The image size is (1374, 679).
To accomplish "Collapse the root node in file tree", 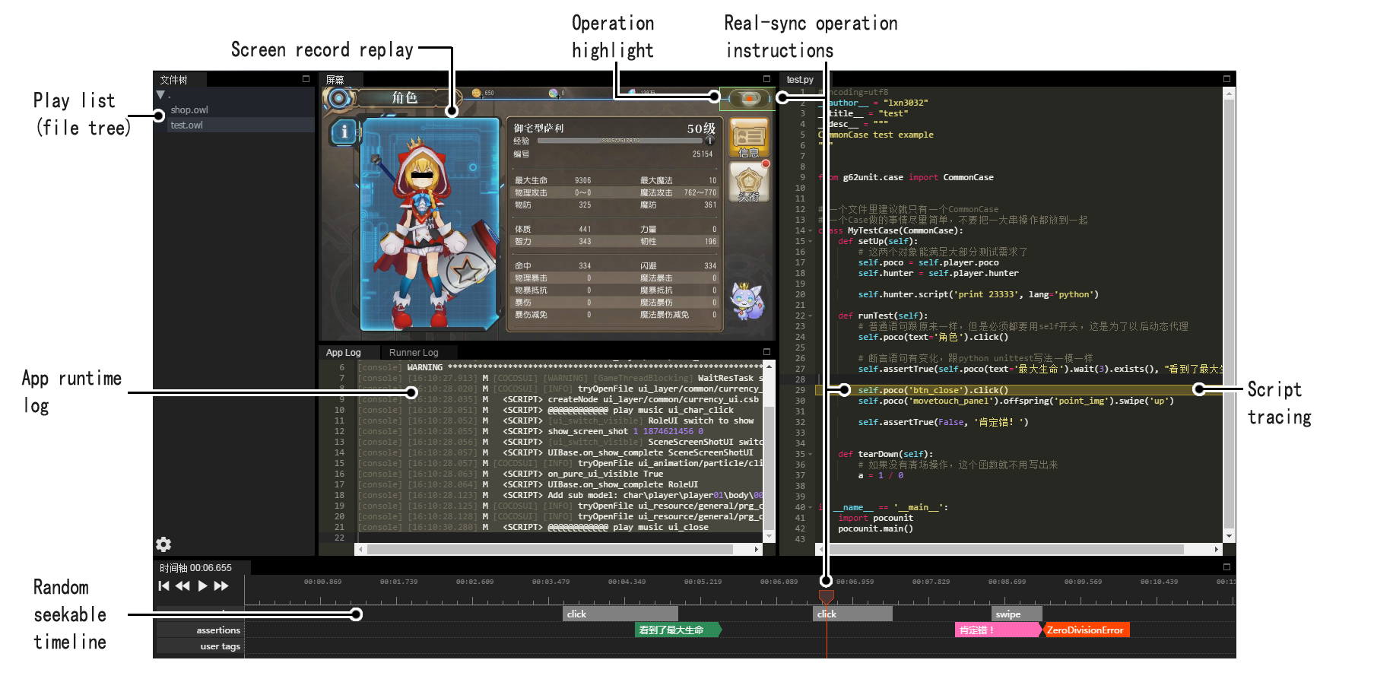I will (160, 95).
